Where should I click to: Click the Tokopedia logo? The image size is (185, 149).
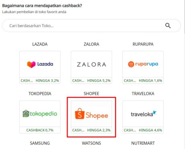pos(40,114)
